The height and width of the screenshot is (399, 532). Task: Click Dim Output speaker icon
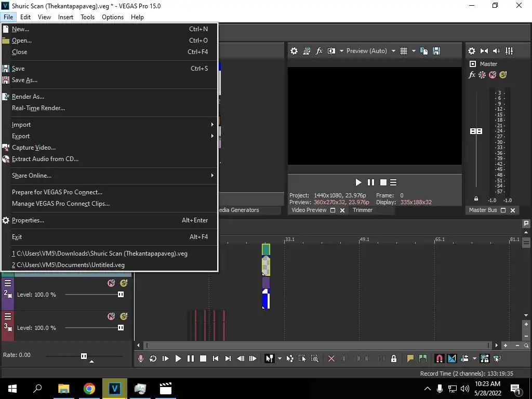496,51
